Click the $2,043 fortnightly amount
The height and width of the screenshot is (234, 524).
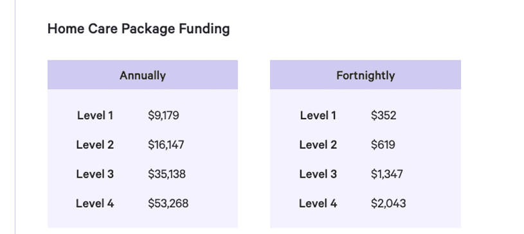point(388,203)
